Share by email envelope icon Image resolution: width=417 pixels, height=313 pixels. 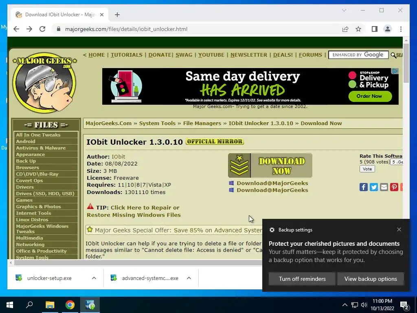pyautogui.click(x=384, y=187)
